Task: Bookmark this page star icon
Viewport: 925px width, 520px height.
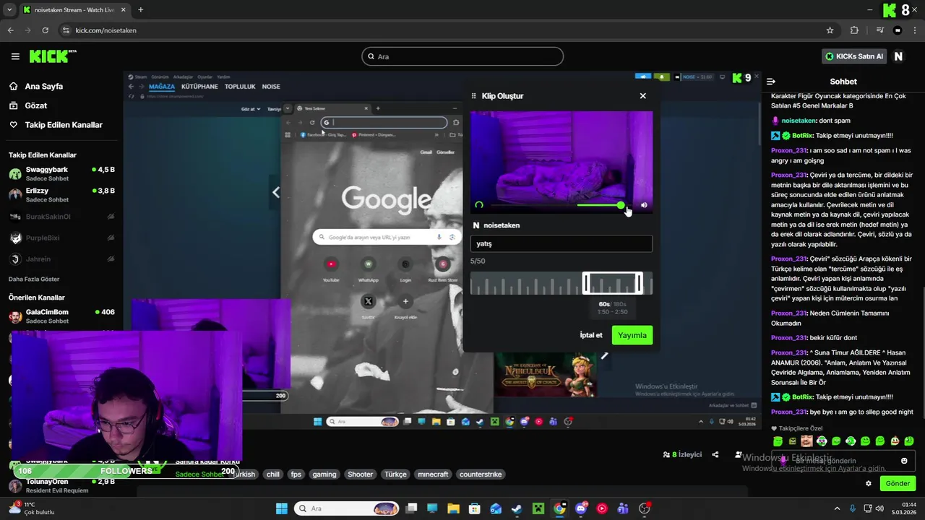Action: coord(830,30)
